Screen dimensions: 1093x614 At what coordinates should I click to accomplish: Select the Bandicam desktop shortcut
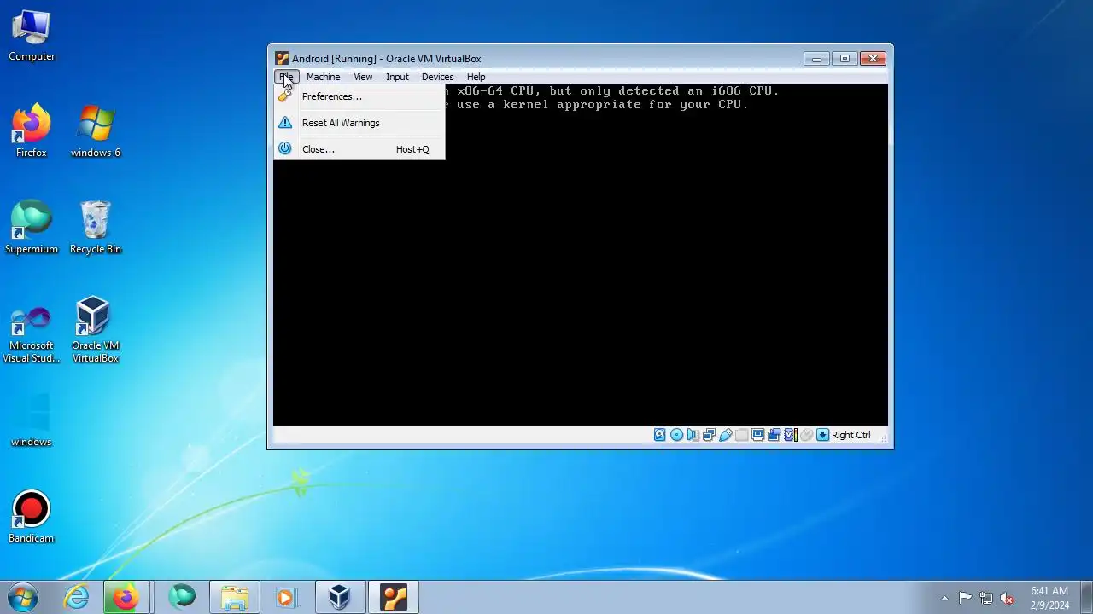coord(32,517)
